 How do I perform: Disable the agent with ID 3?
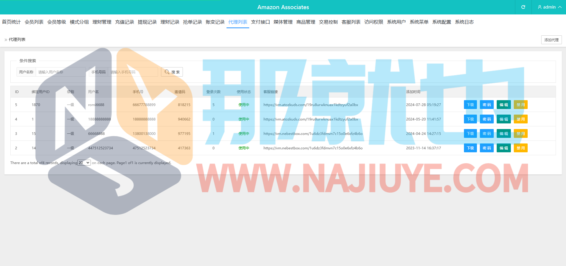point(520,134)
